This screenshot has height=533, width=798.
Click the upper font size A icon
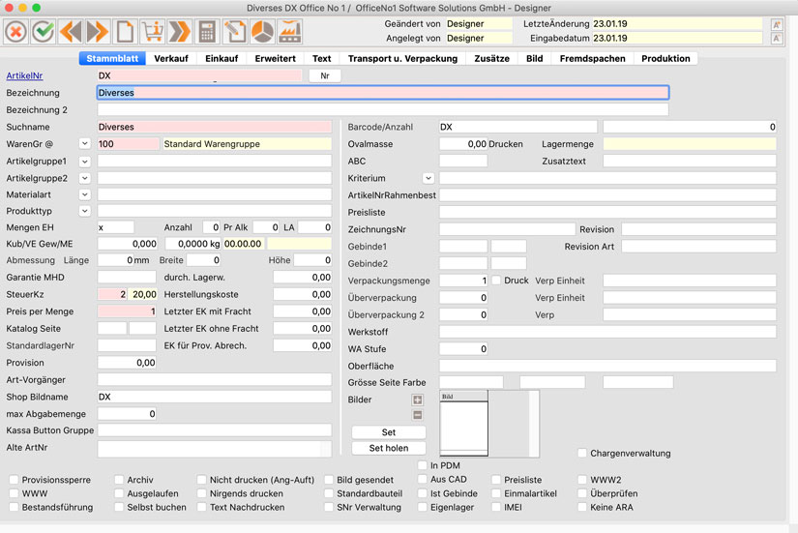click(x=777, y=24)
